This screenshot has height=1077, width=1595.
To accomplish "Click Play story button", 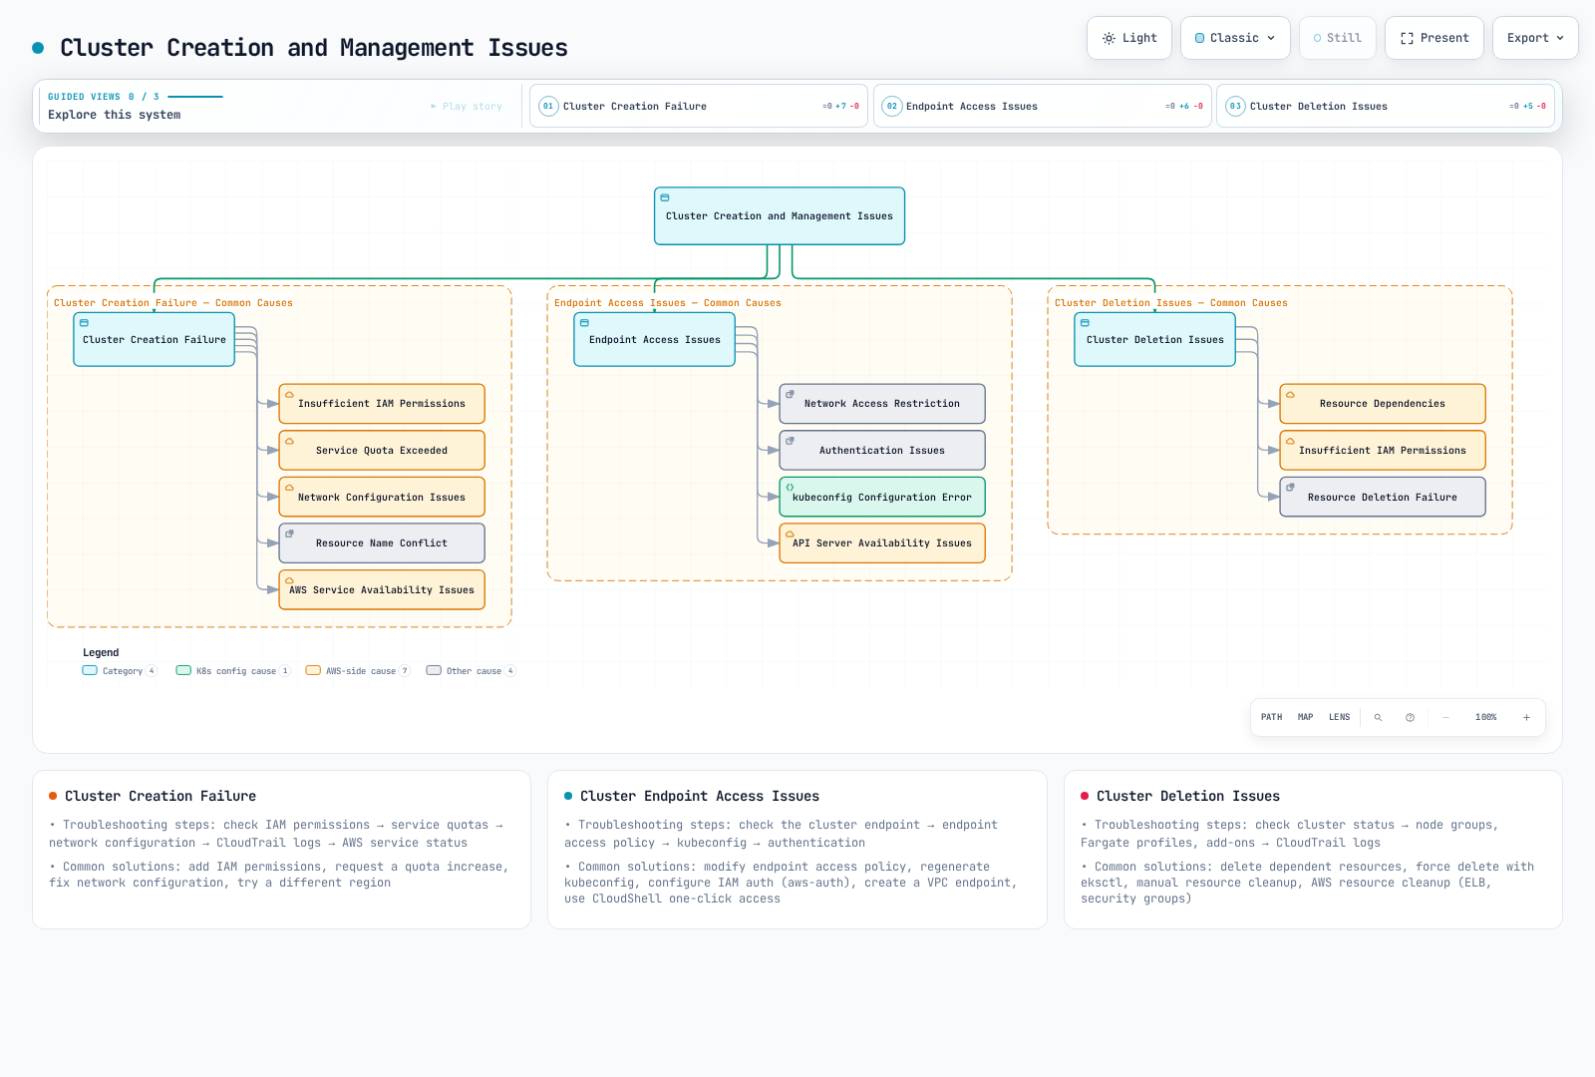I will pyautogui.click(x=467, y=106).
